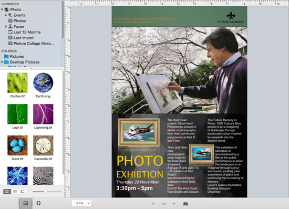The width and height of the screenshot is (289, 209).
Task: Click the library list scrollbar
Action: coord(63,20)
